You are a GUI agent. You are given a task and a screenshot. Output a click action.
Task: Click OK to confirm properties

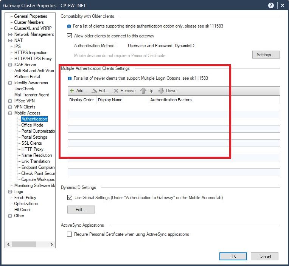tap(233, 257)
